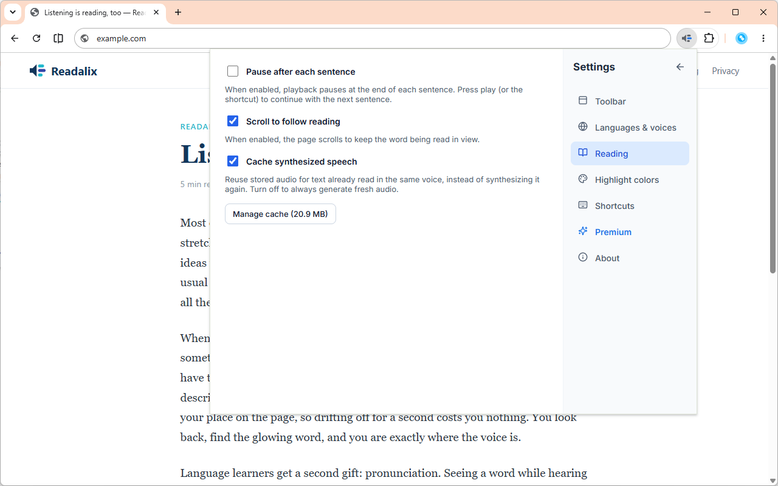Select the 'Listening is reading, too' tab

click(95, 12)
